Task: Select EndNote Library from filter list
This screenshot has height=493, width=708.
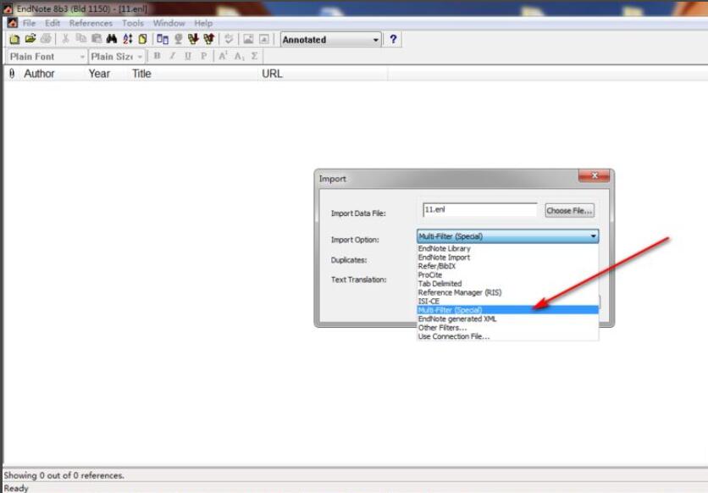Action: 444,249
